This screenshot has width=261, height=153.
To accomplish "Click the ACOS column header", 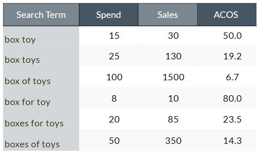I will [226, 15].
